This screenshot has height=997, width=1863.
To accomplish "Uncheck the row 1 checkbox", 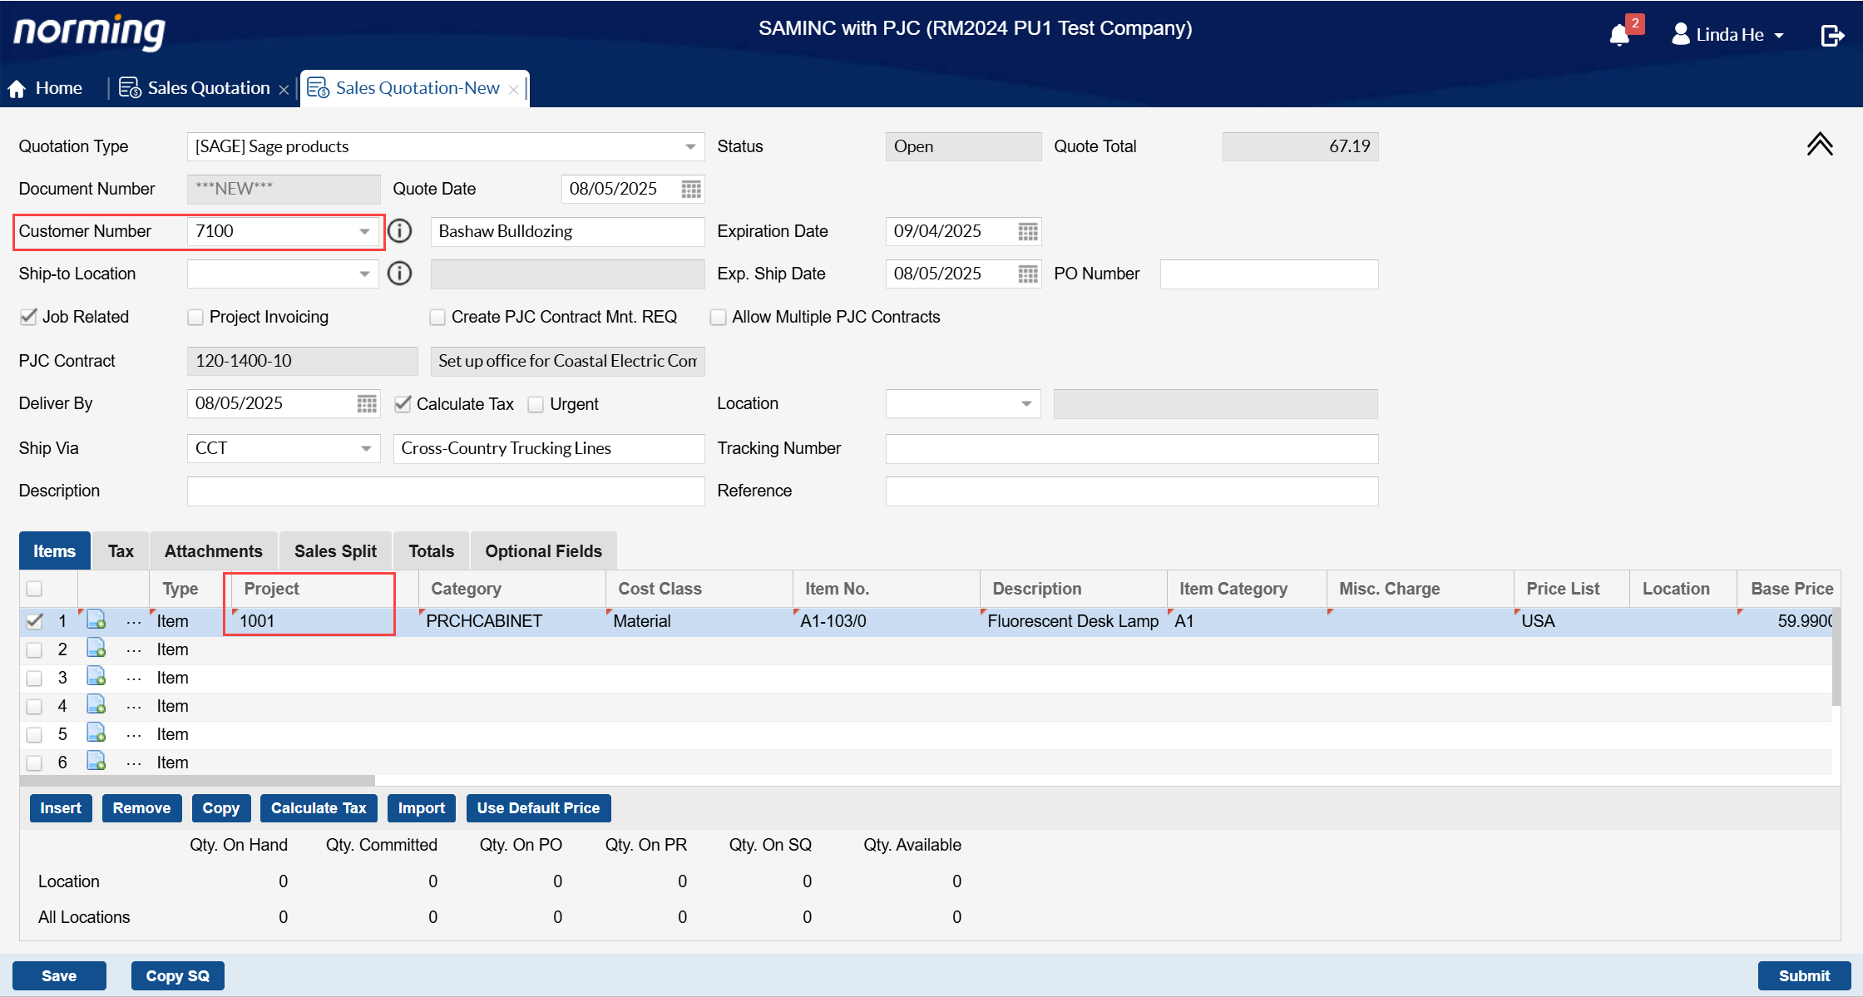I will [x=34, y=621].
